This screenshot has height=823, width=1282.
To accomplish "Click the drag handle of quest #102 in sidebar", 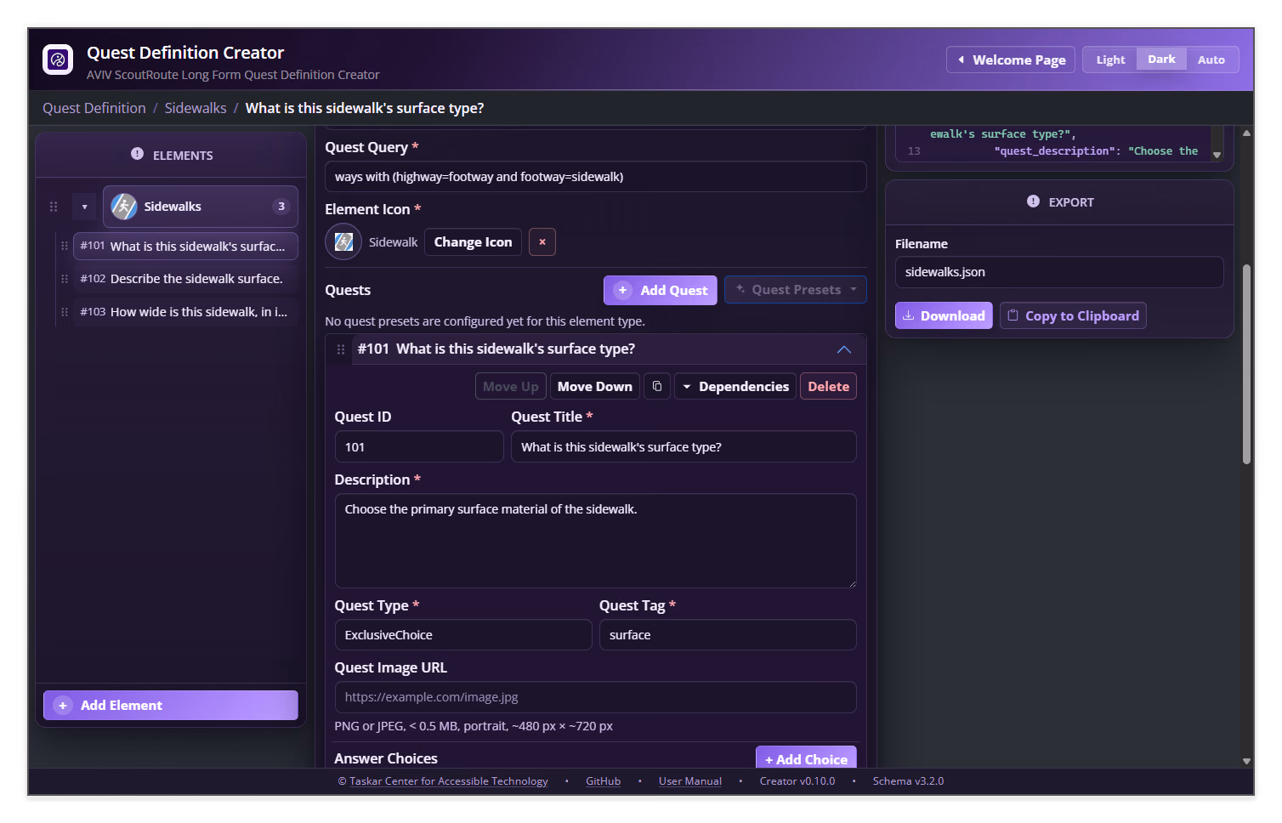I will (x=65, y=279).
